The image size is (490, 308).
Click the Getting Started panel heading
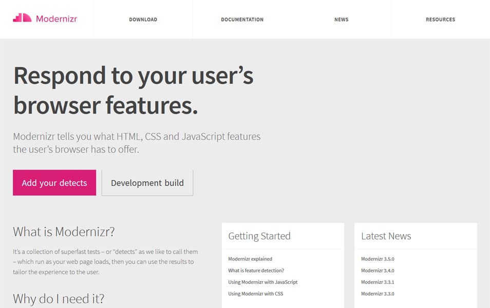(x=259, y=236)
